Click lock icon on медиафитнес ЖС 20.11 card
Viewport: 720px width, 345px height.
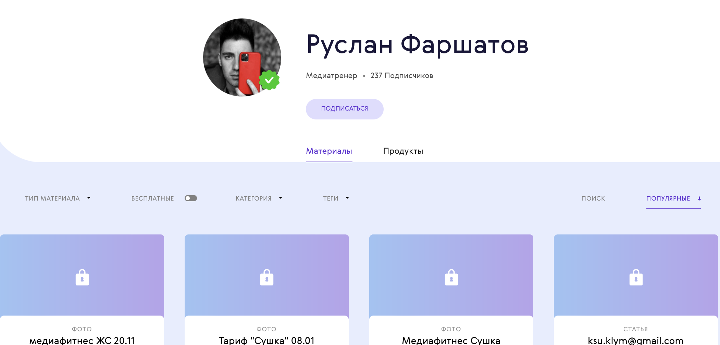click(82, 277)
